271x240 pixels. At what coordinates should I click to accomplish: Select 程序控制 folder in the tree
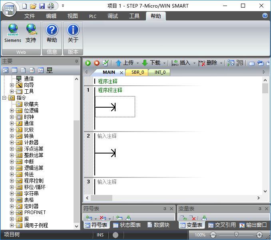(x=34, y=181)
